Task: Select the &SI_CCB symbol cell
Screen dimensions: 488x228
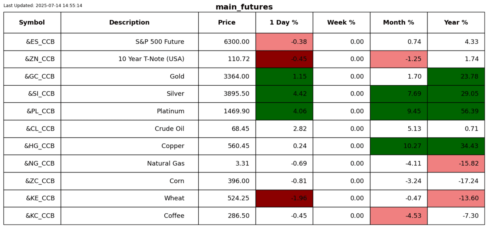Action: click(x=41, y=94)
